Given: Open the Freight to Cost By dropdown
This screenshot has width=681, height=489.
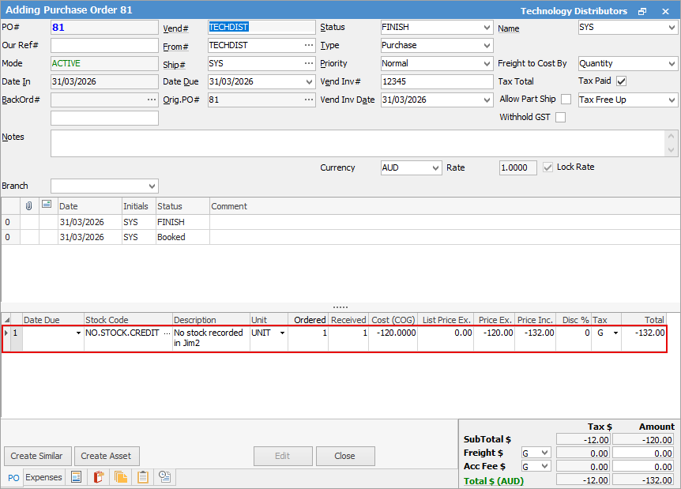Looking at the screenshot, I should tap(671, 63).
